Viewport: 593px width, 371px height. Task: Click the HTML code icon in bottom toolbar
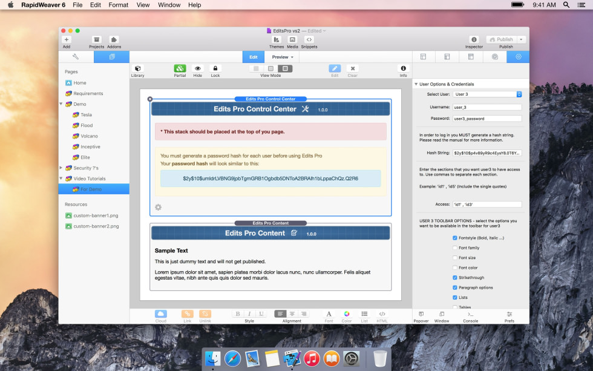coord(382,314)
